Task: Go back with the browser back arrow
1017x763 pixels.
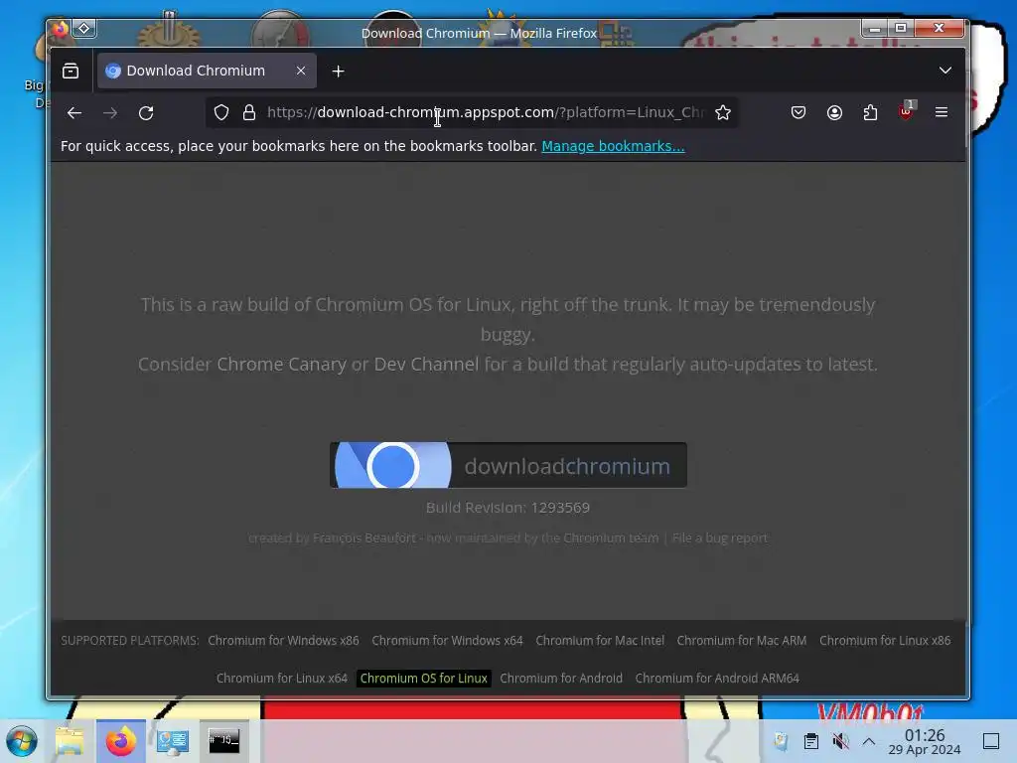Action: coord(73,113)
